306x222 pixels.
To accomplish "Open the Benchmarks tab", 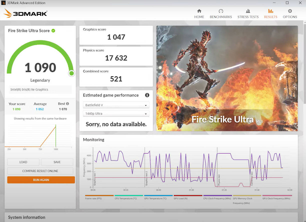I will pos(221,14).
